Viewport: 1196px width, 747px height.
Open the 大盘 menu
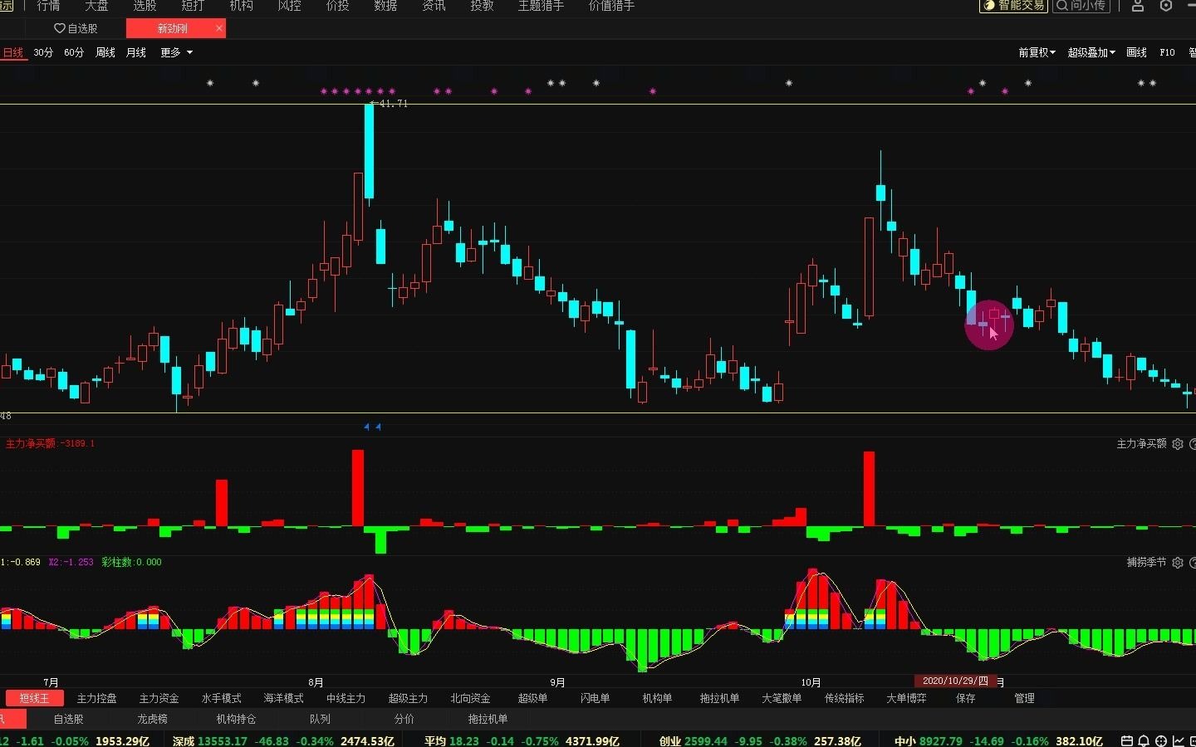[x=96, y=6]
